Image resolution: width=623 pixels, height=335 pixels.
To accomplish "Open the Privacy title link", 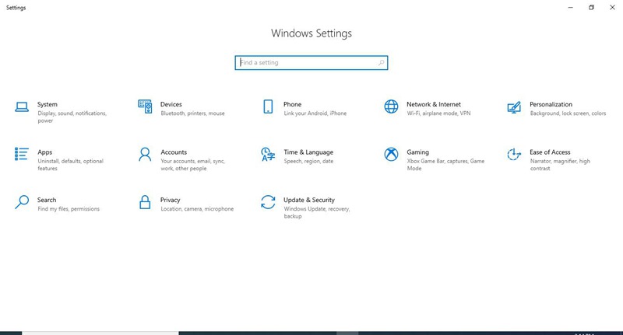I will click(171, 200).
